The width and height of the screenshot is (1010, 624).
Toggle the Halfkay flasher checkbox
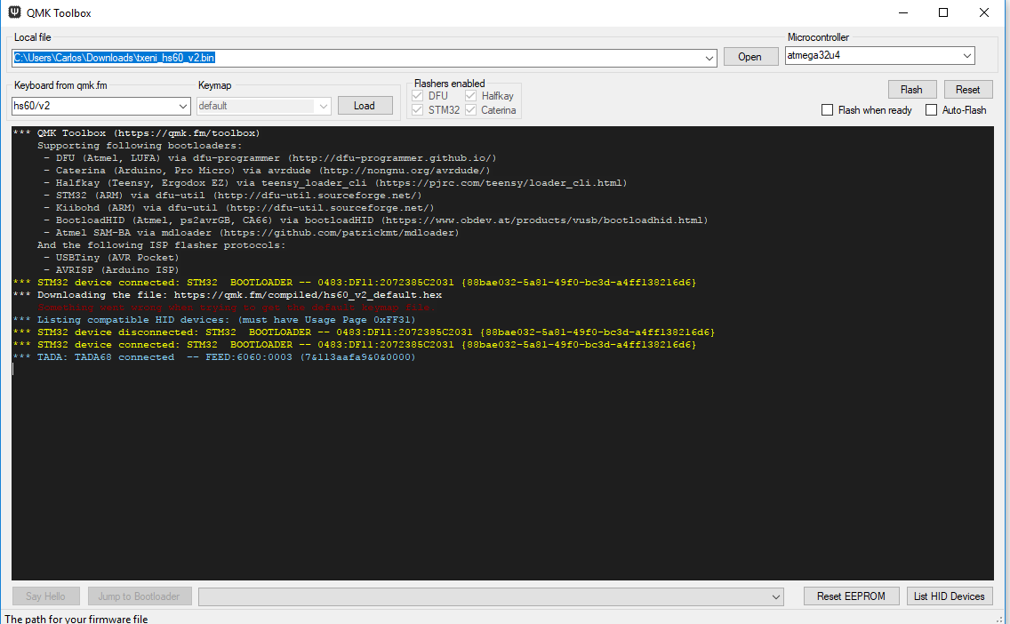tap(470, 96)
